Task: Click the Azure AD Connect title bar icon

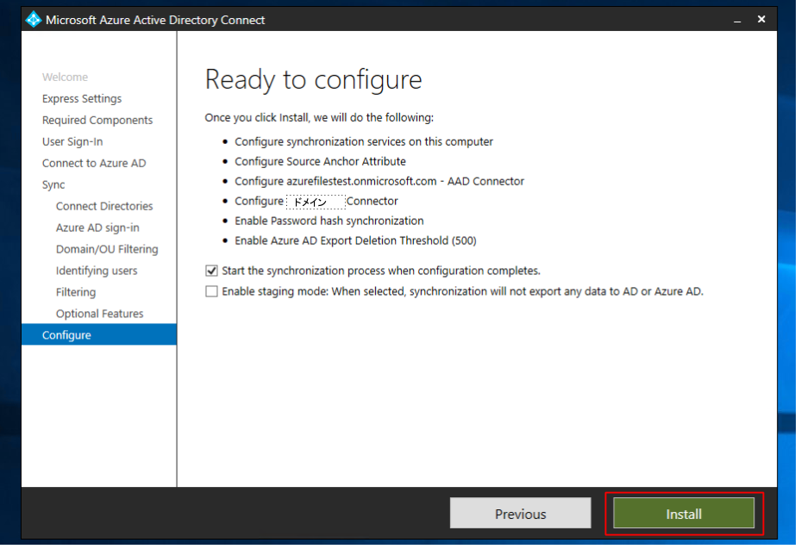Action: coord(34,20)
